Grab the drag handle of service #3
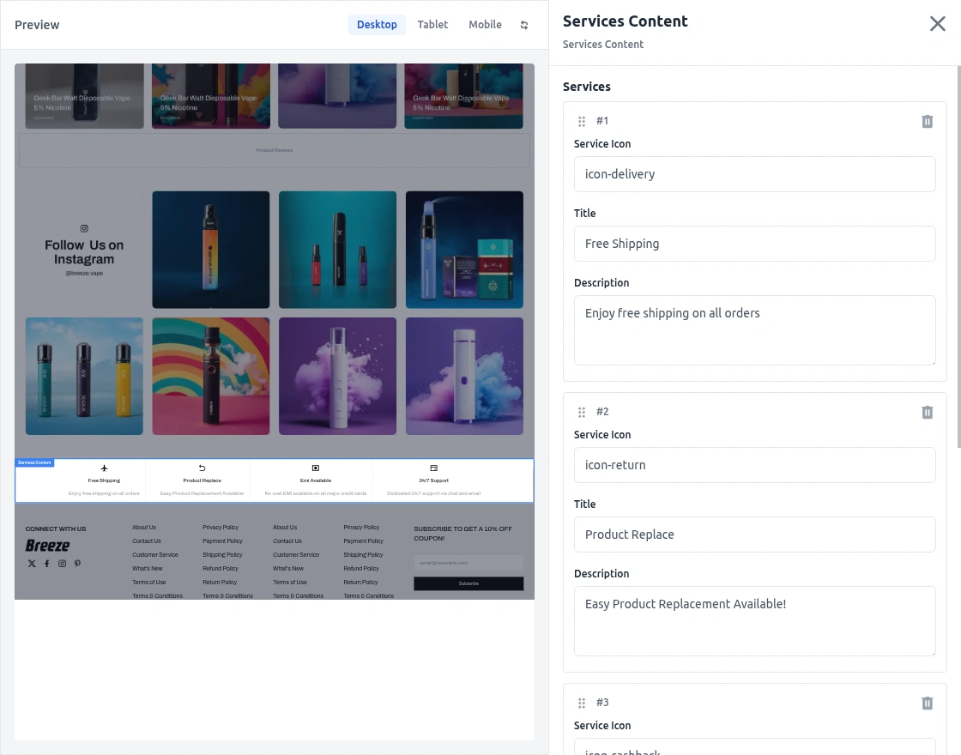This screenshot has height=755, width=961. (582, 703)
